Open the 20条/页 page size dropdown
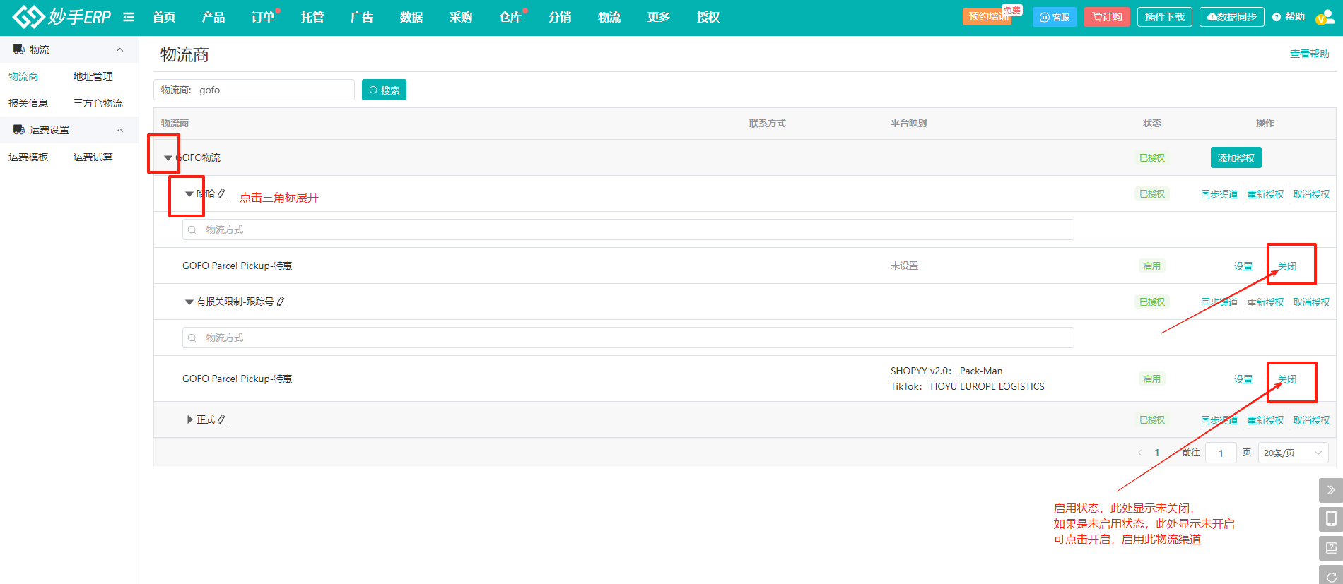The image size is (1343, 584). point(1293,453)
